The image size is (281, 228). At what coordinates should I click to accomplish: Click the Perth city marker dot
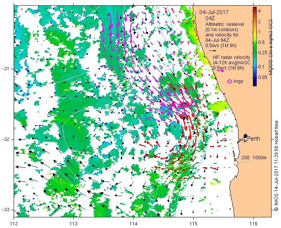pos(245,136)
